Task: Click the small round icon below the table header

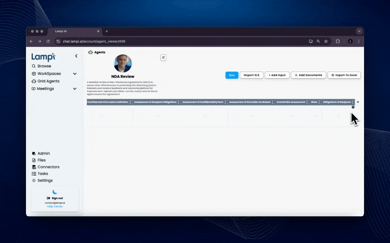Action: point(353,107)
